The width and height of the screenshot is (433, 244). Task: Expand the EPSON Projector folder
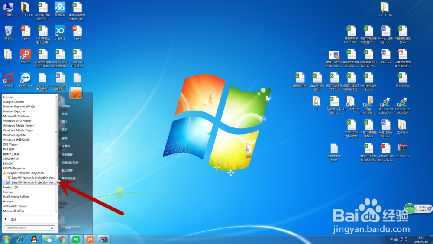14,168
